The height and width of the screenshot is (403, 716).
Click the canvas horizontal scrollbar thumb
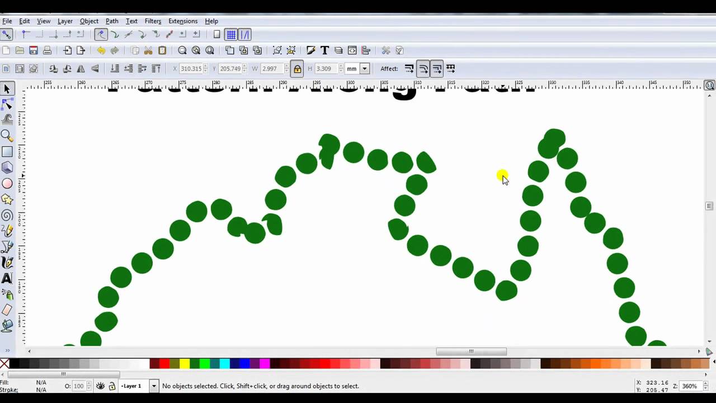click(471, 352)
